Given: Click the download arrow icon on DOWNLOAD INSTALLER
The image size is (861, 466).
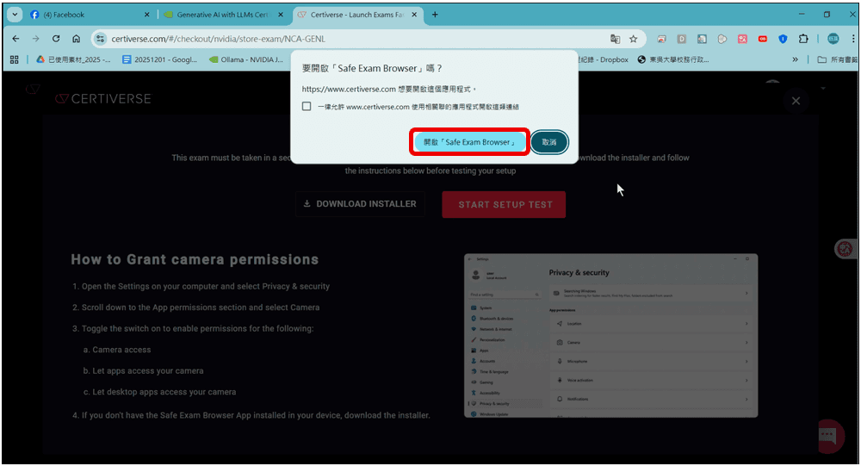Looking at the screenshot, I should tap(307, 203).
